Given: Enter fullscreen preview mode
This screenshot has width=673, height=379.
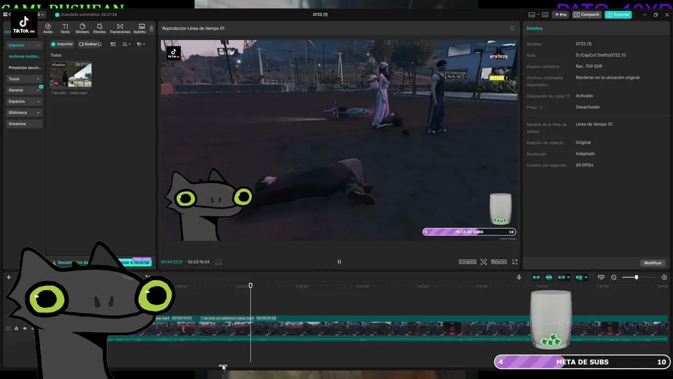Looking at the screenshot, I should (x=515, y=262).
